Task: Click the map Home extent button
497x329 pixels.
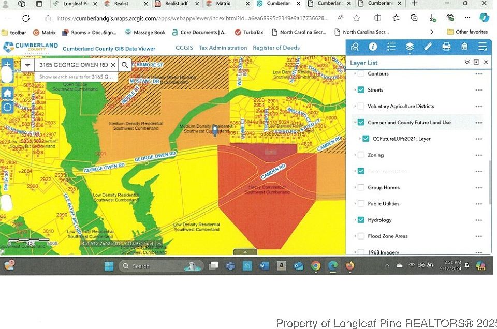Action: (x=7, y=93)
